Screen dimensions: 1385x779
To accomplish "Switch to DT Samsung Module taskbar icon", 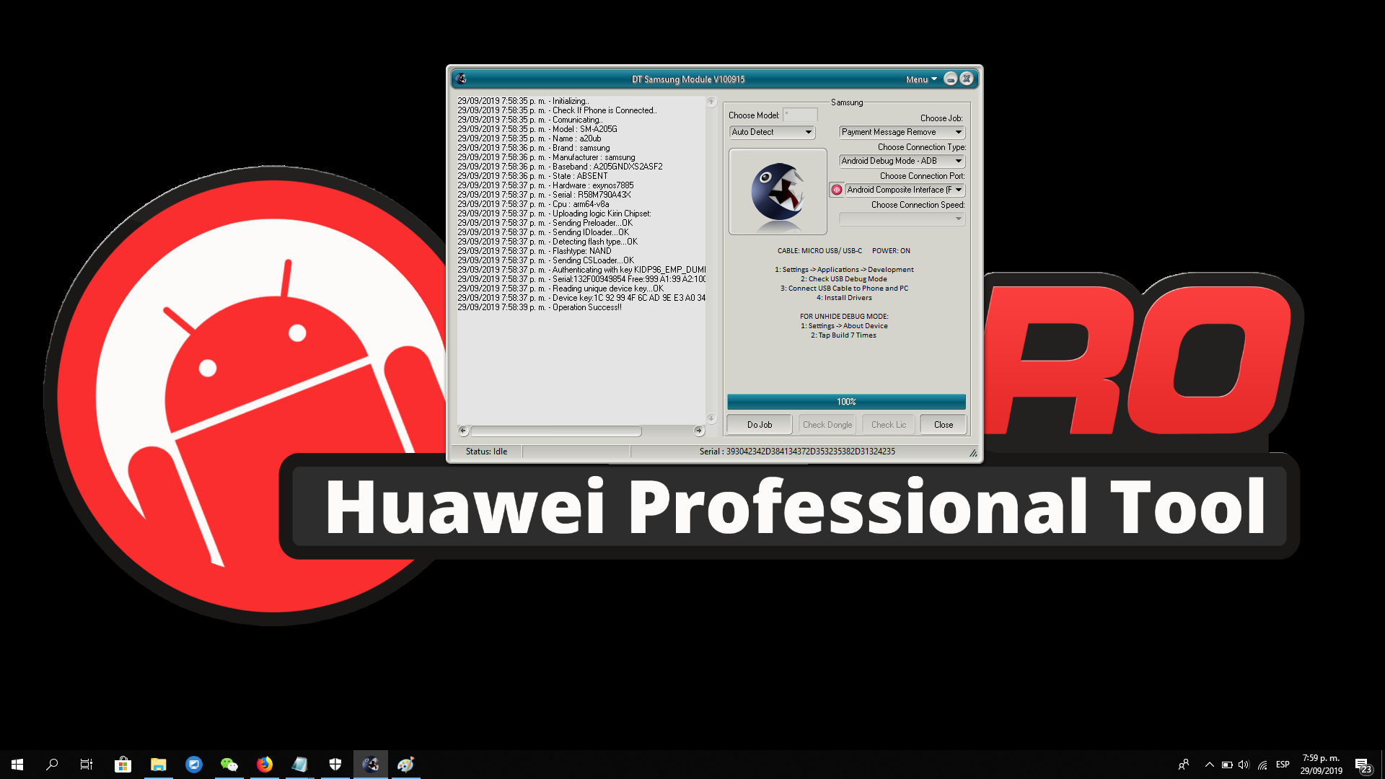I will click(371, 765).
